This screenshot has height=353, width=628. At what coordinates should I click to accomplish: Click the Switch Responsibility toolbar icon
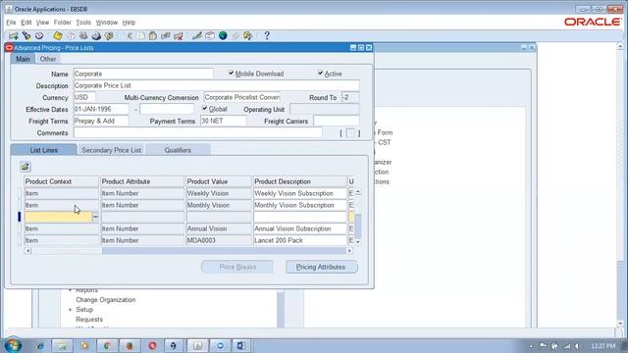(x=83, y=36)
